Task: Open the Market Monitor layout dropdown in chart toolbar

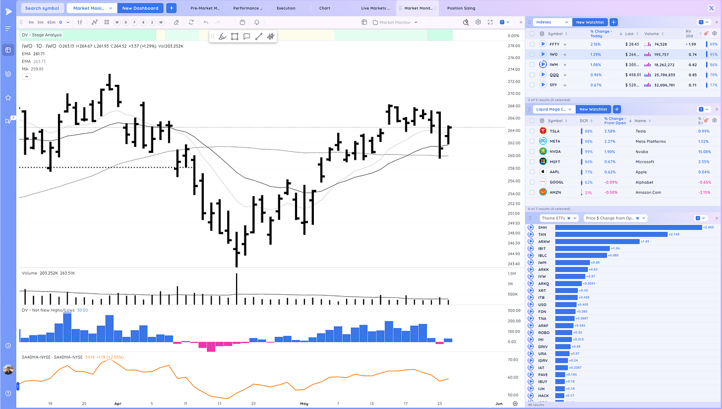Action: tap(395, 22)
